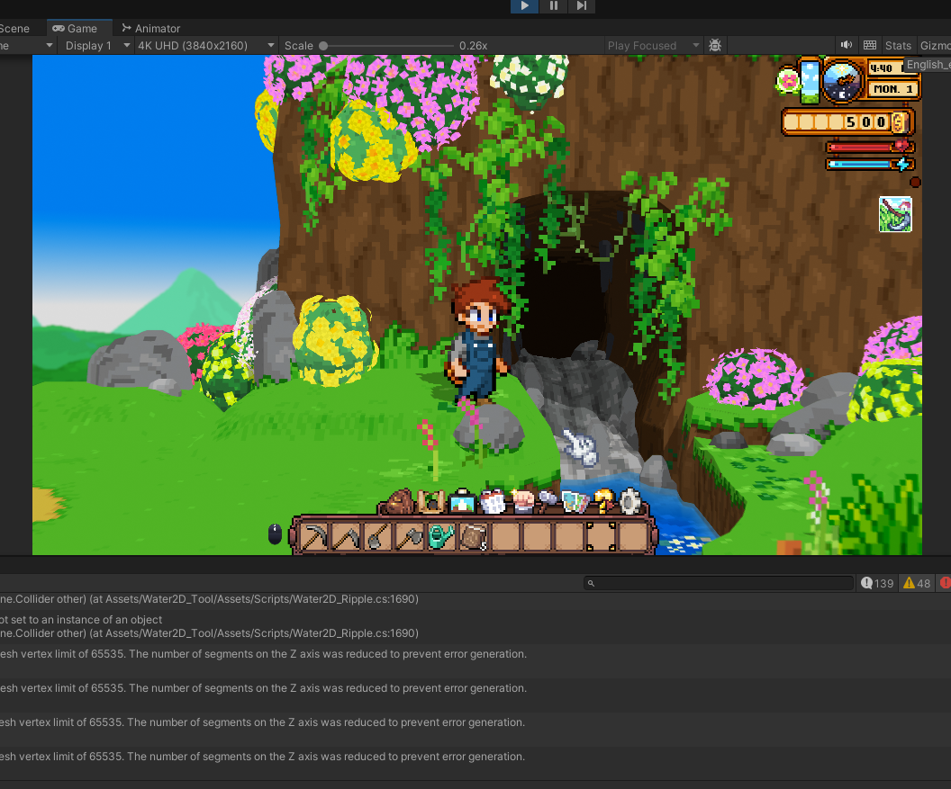
Task: Toggle the bug-shaped frame debugger button
Action: tap(715, 45)
